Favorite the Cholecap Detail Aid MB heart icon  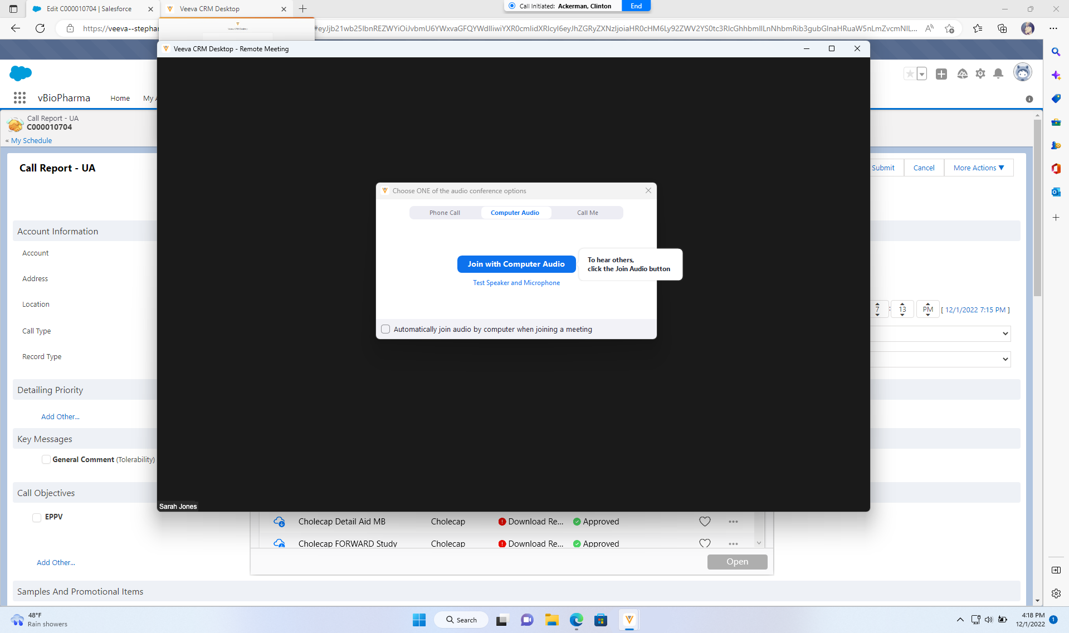click(705, 522)
